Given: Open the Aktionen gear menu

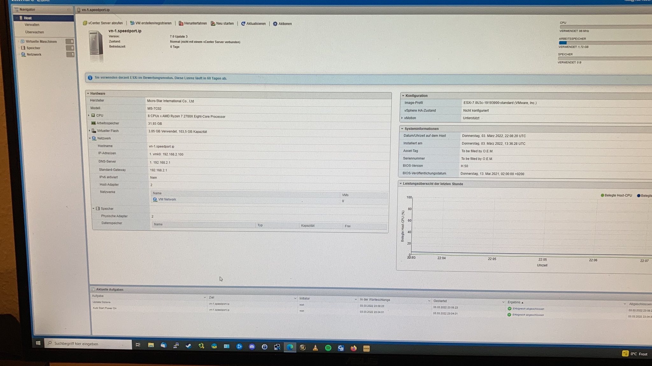Looking at the screenshot, I should [275, 24].
